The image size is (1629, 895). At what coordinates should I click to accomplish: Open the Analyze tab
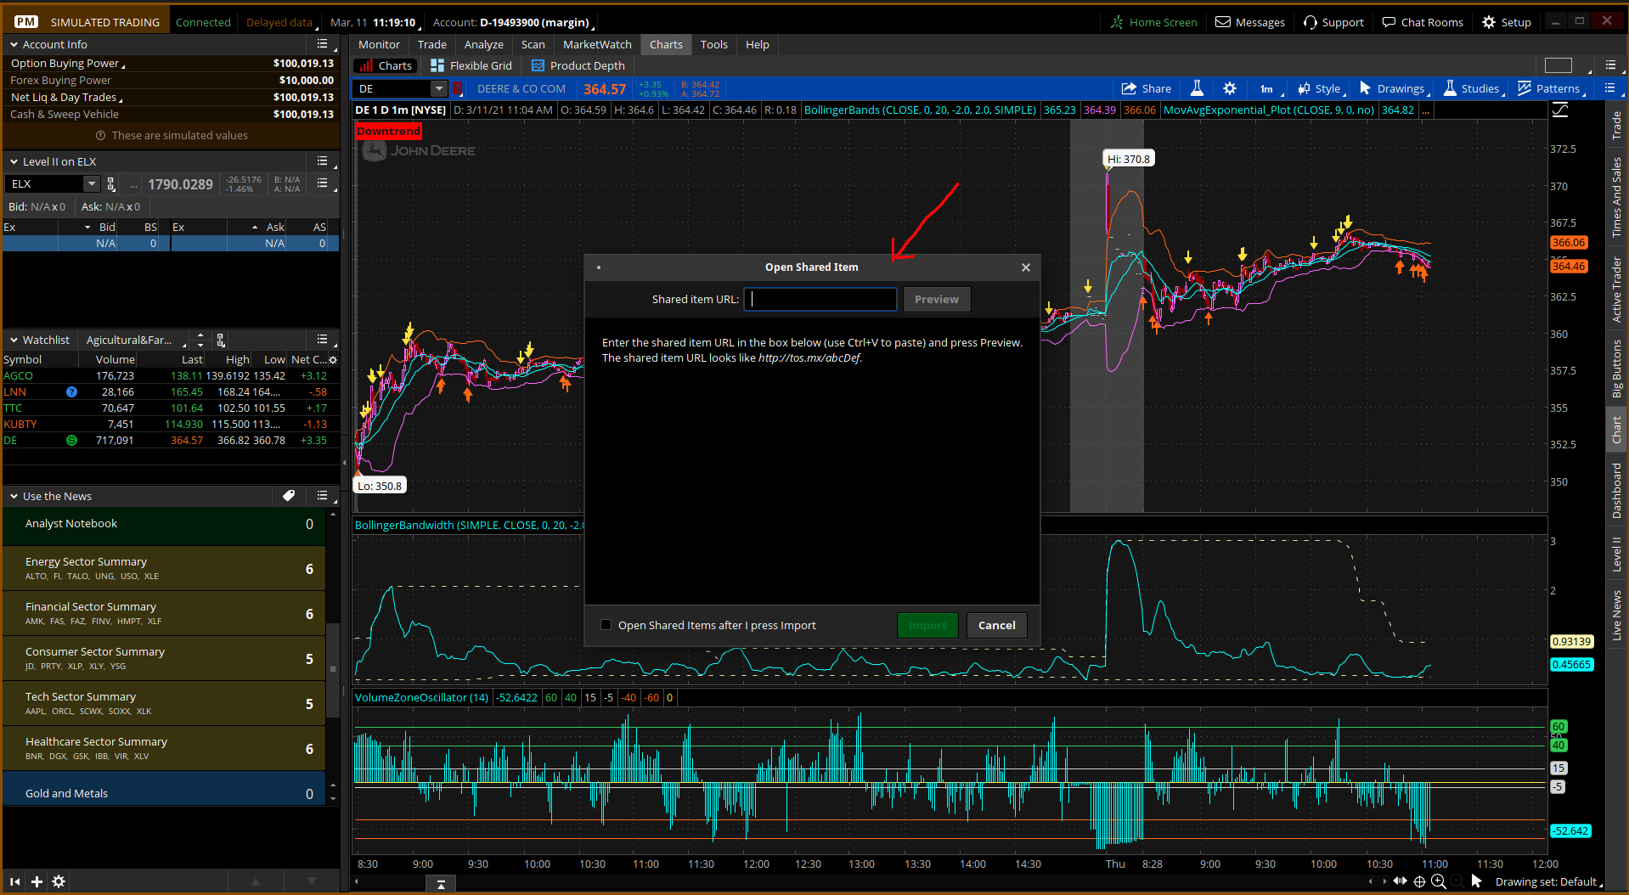tap(483, 44)
